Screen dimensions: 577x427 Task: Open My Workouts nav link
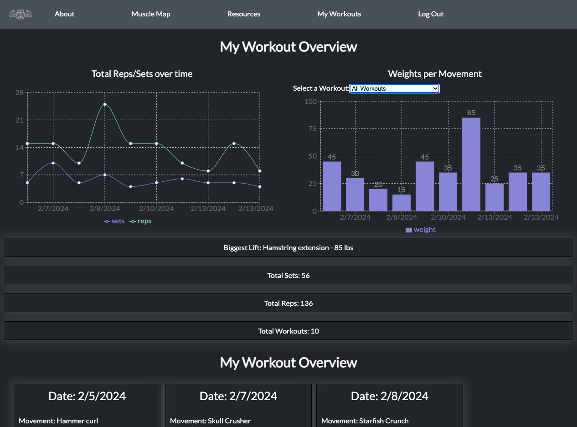(x=339, y=14)
